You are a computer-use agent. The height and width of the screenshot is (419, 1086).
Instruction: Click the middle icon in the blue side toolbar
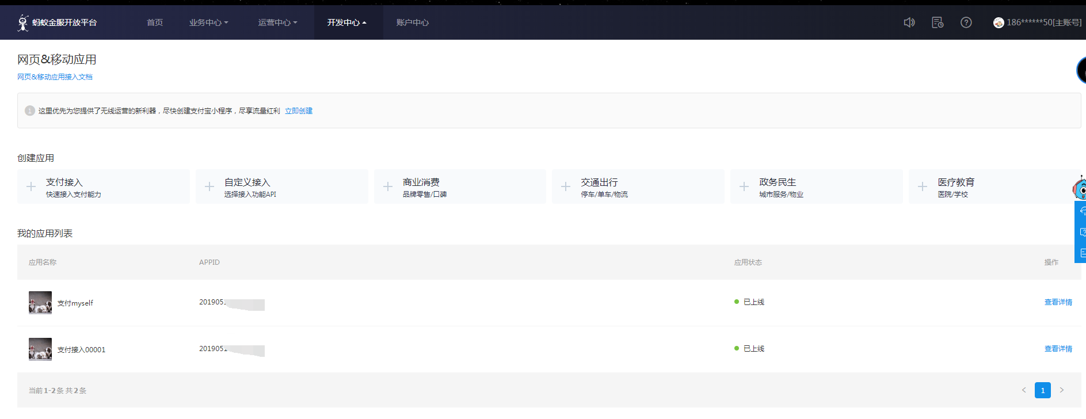[x=1082, y=232]
